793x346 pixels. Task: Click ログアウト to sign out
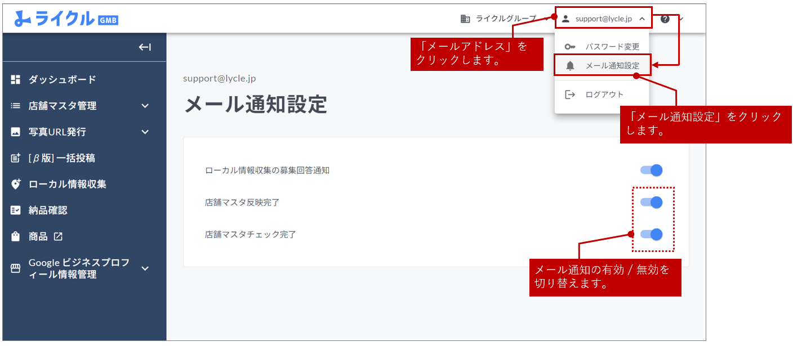pos(604,95)
